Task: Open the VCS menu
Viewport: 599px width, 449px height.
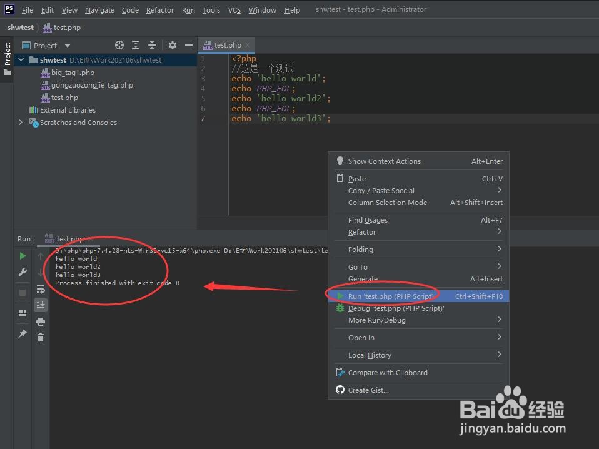Action: point(234,9)
